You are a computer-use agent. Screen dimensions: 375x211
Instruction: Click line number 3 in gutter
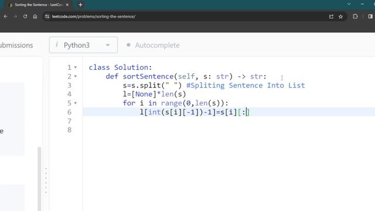click(x=69, y=86)
